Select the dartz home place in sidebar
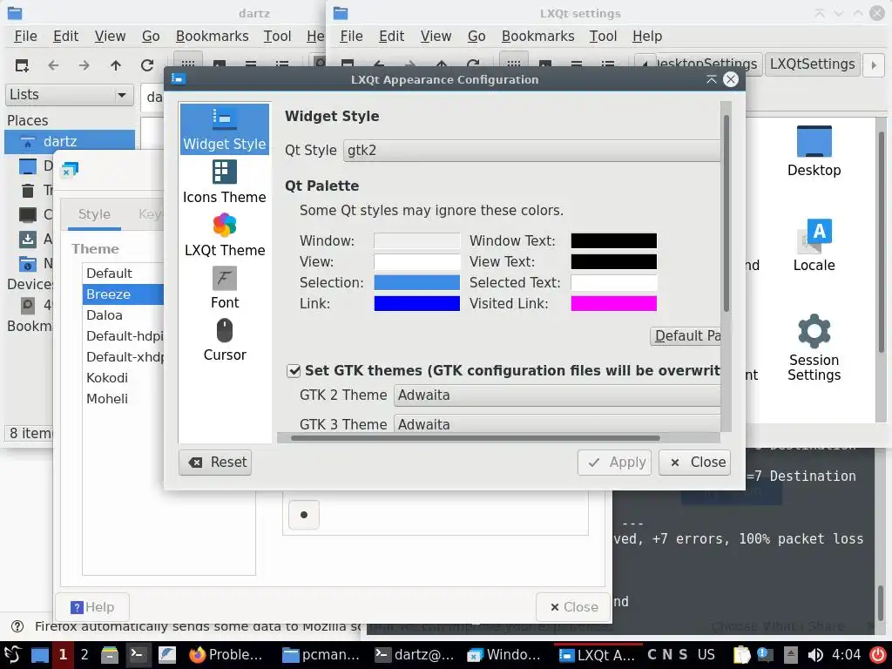892x669 pixels. pyautogui.click(x=70, y=141)
